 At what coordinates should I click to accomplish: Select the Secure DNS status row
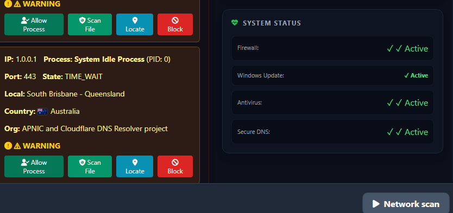[332, 132]
